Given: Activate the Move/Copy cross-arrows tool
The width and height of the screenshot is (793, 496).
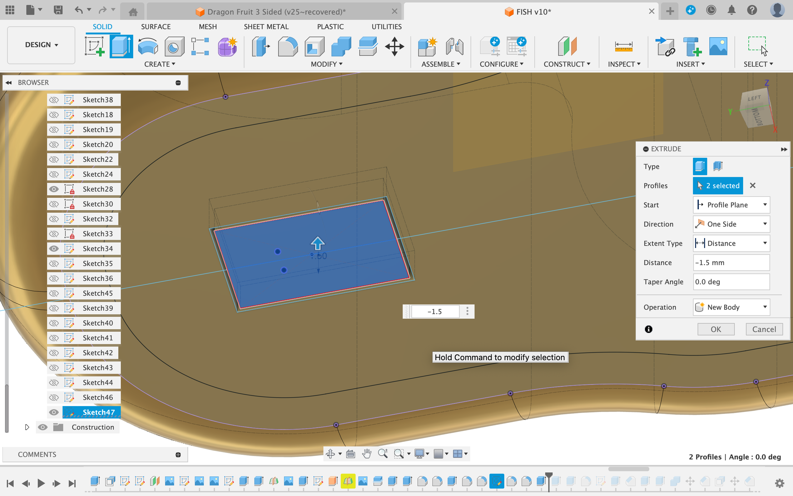Looking at the screenshot, I should click(394, 46).
